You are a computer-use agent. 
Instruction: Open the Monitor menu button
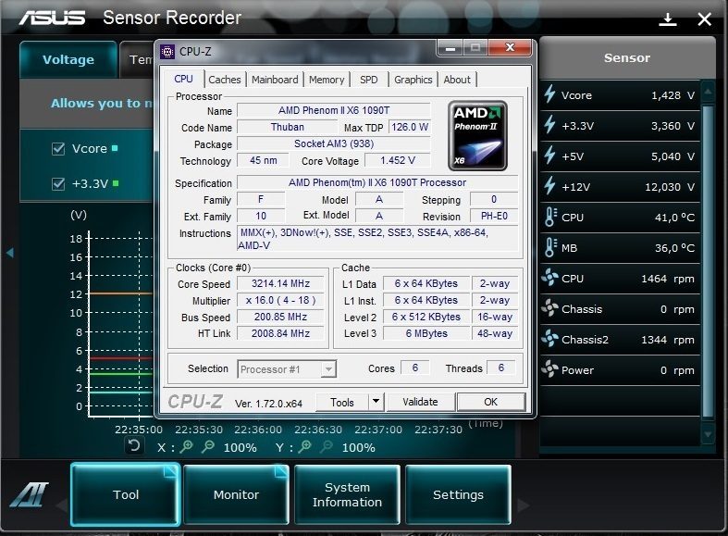pyautogui.click(x=236, y=494)
